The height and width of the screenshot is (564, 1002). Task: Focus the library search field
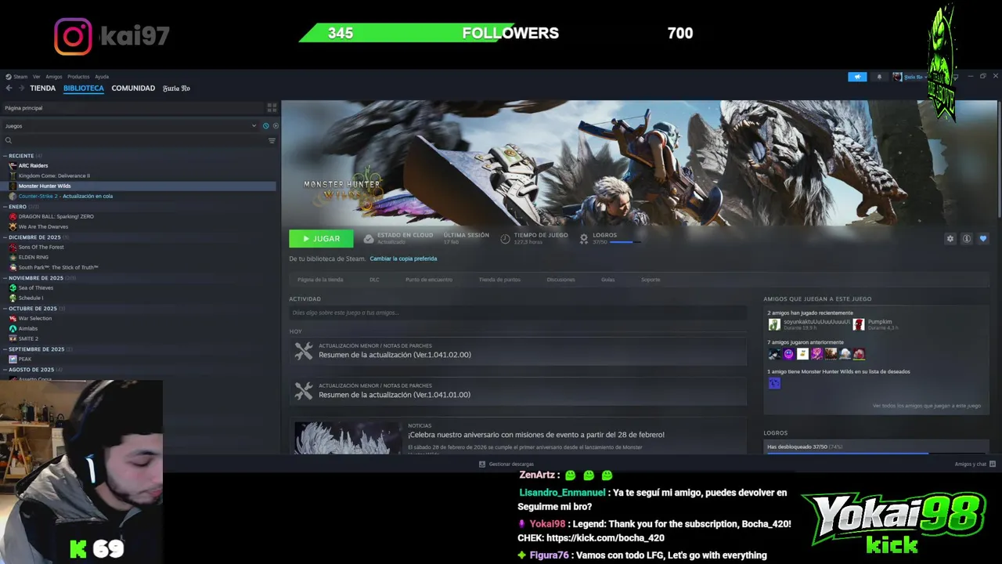pyautogui.click(x=135, y=141)
